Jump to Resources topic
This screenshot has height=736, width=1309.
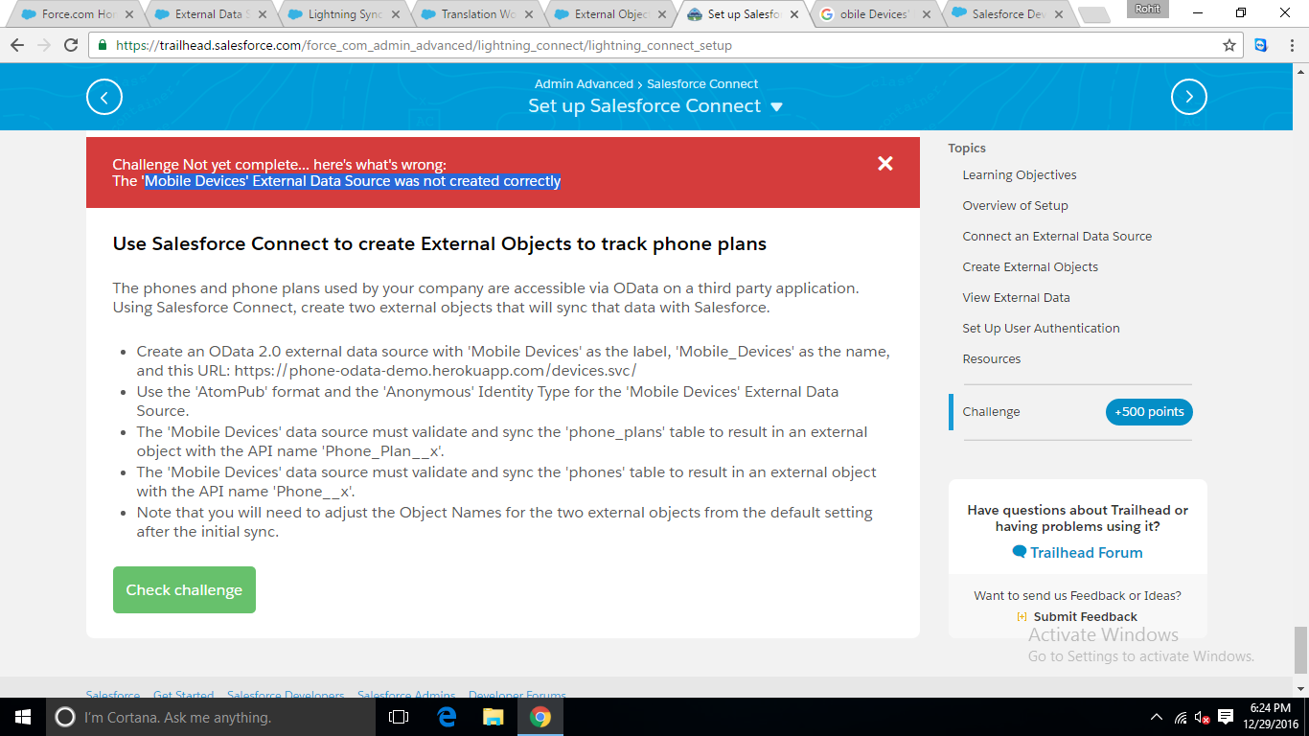click(992, 359)
